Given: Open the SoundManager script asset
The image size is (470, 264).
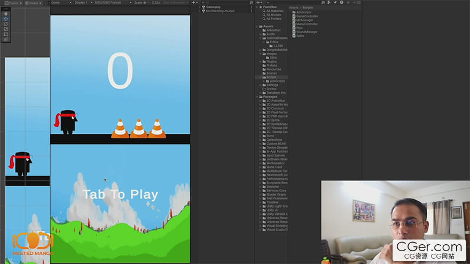Looking at the screenshot, I should [x=307, y=32].
